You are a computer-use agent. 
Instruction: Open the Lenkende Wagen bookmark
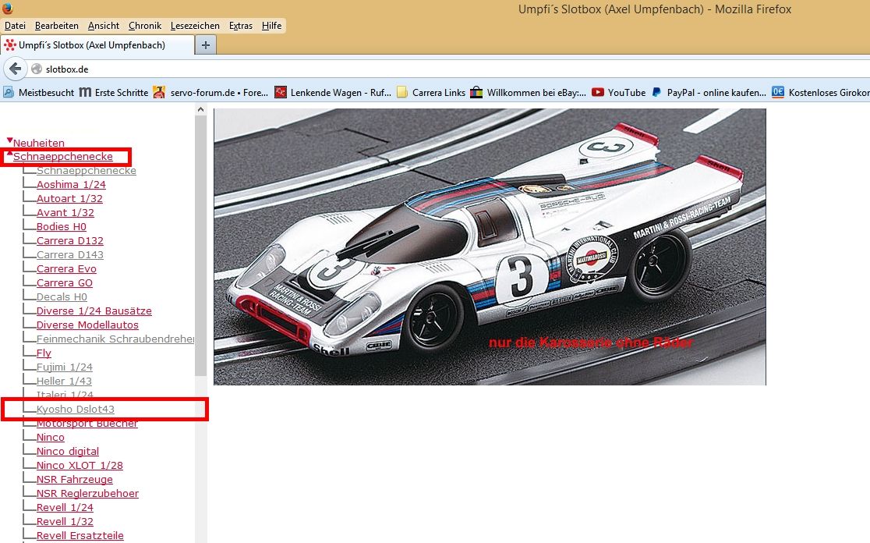point(332,92)
